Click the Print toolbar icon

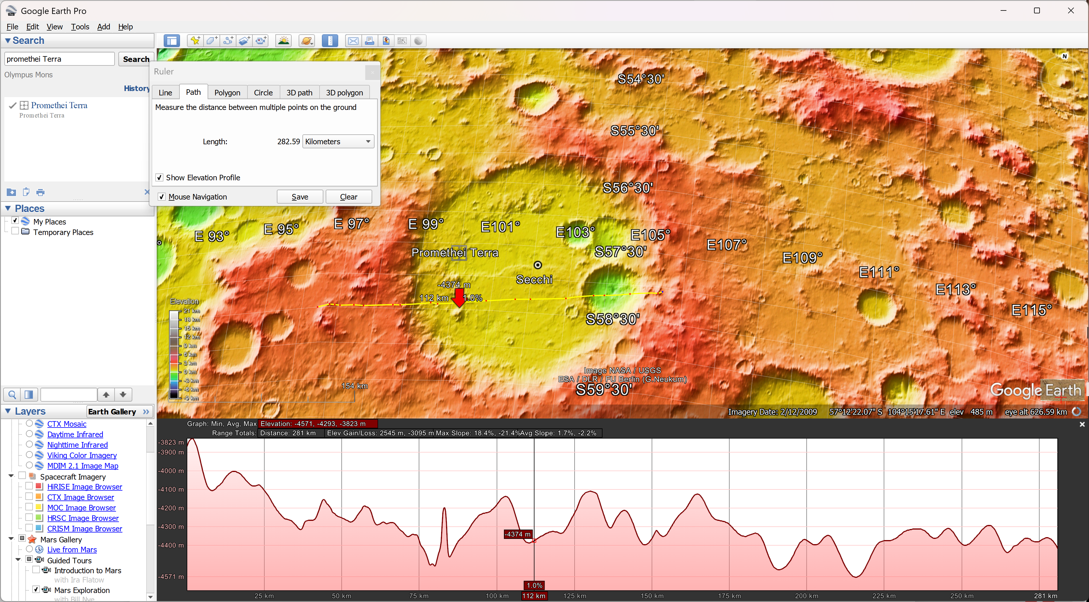tap(370, 41)
